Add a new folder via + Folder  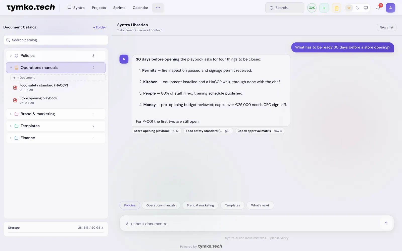[99, 27]
